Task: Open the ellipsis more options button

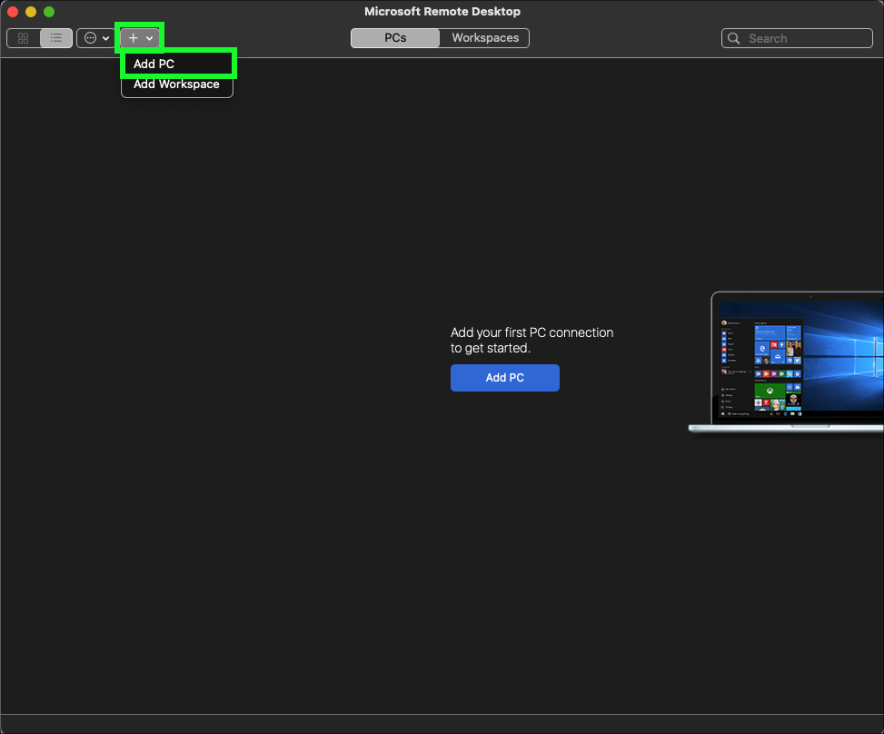Action: (90, 38)
